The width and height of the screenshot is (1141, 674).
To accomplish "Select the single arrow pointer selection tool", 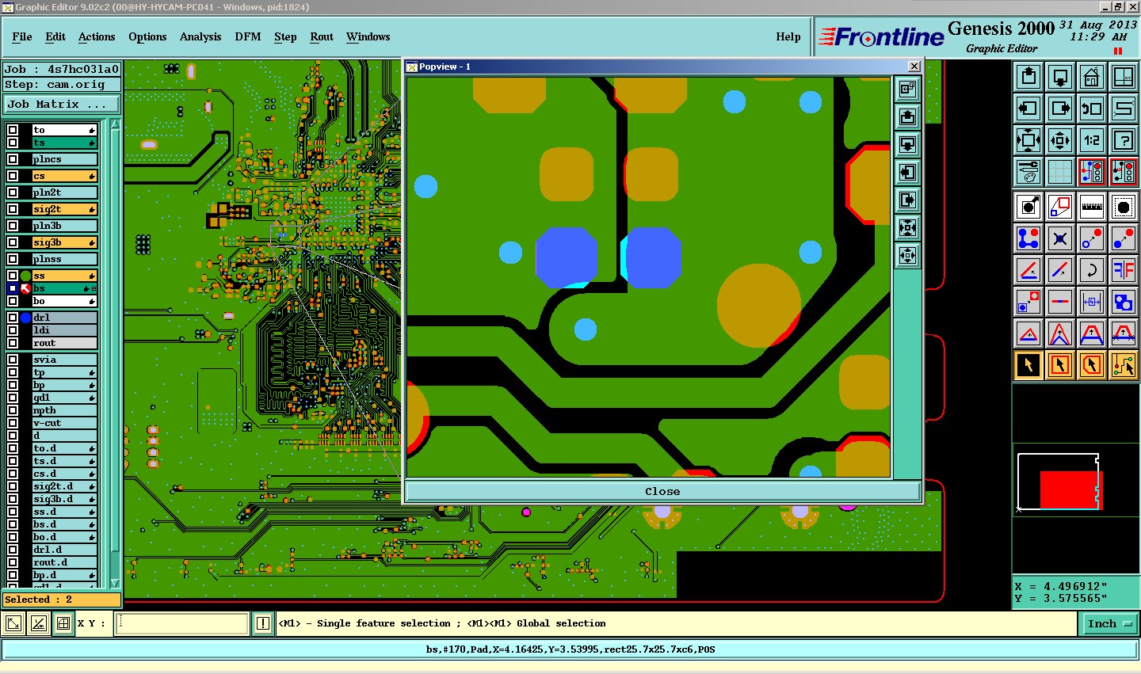I will click(1028, 365).
